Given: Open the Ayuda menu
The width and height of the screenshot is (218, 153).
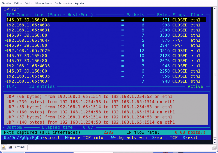Looking at the screenshot, I should [79, 3].
